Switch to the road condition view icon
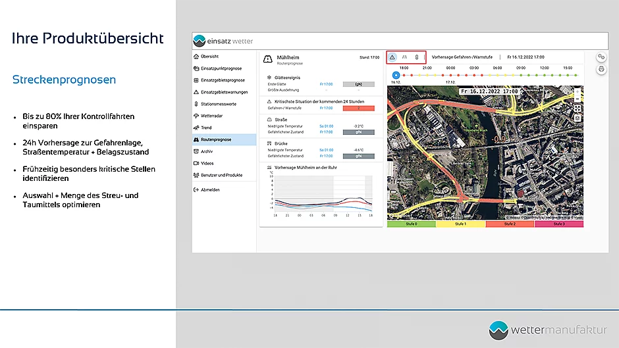Image resolution: width=619 pixels, height=348 pixels. (405, 57)
